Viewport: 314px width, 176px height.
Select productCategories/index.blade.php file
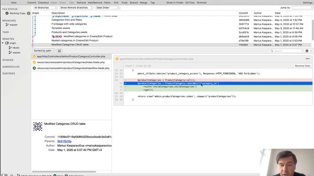tap(72, 62)
